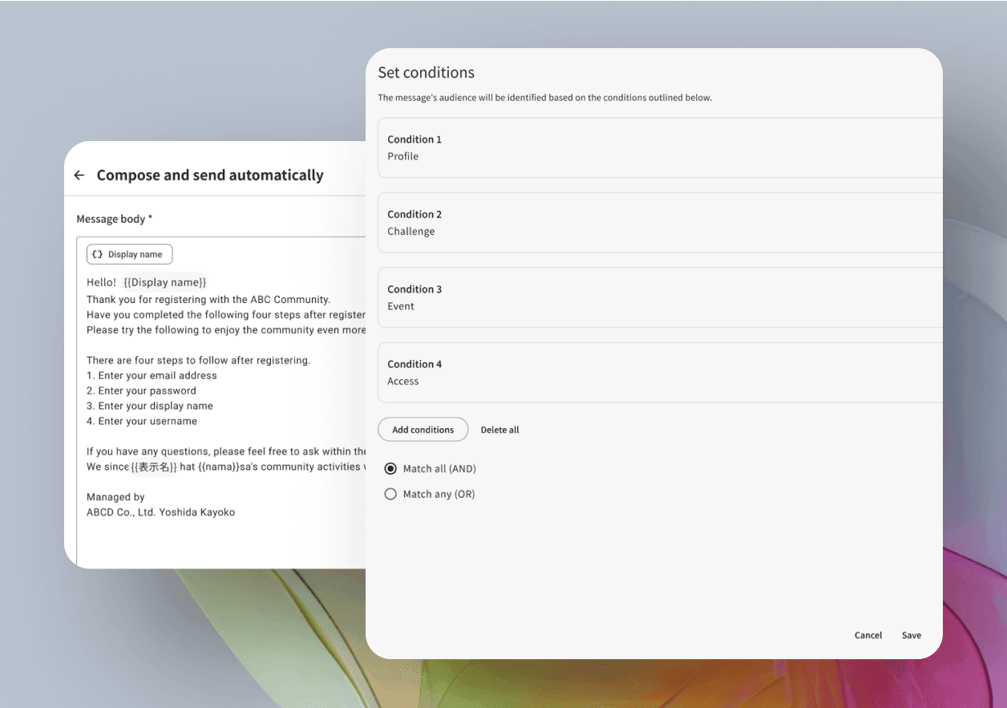The width and height of the screenshot is (1007, 708).
Task: Expand Condition 3 Event card
Action: [x=659, y=297]
